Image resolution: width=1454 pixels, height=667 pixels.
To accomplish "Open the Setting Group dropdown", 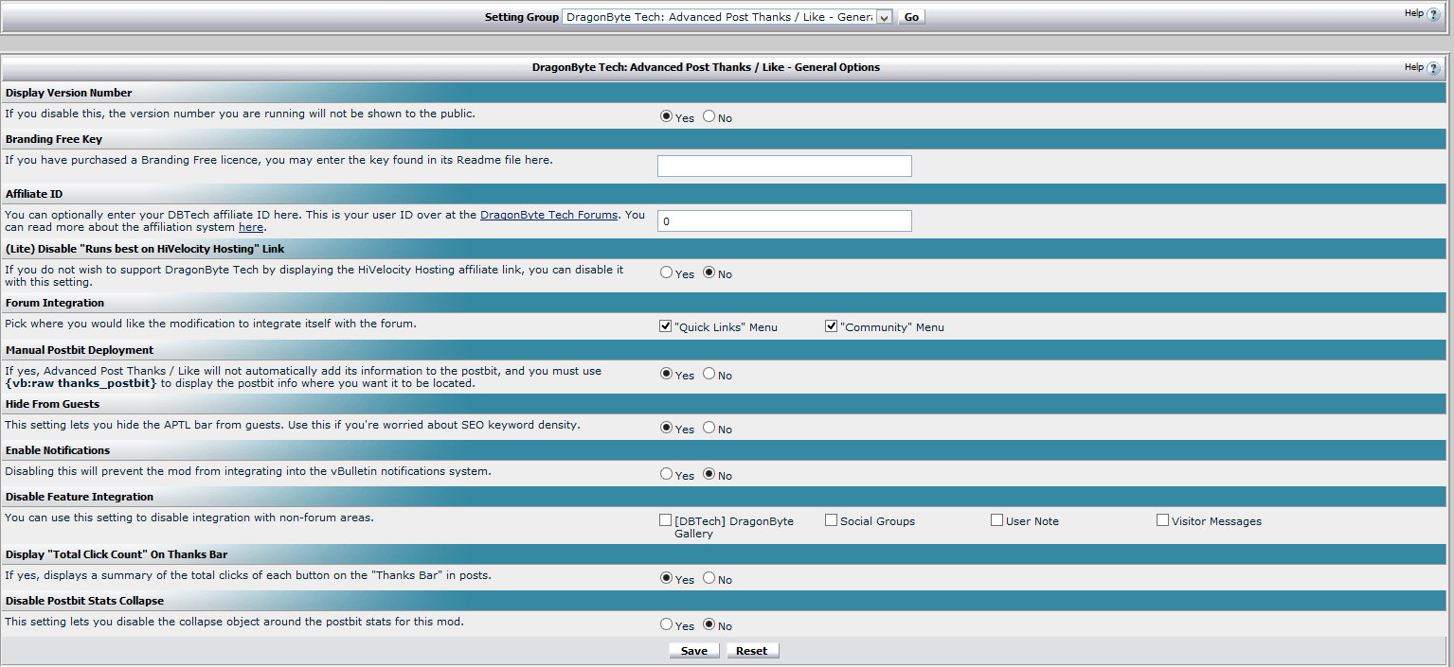I will tap(727, 17).
